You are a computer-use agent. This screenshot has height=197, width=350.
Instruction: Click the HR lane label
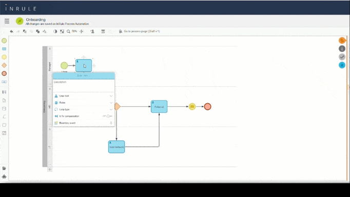click(x=50, y=107)
